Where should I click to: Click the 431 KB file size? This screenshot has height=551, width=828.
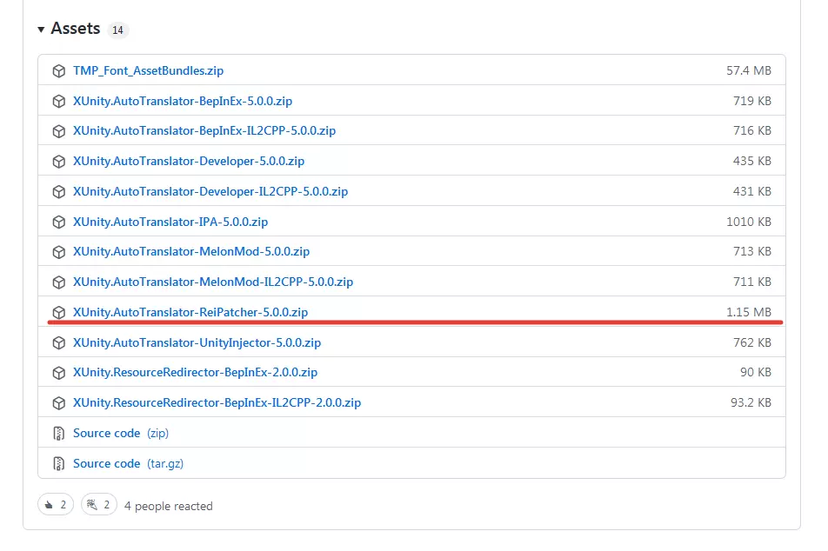pyautogui.click(x=752, y=191)
